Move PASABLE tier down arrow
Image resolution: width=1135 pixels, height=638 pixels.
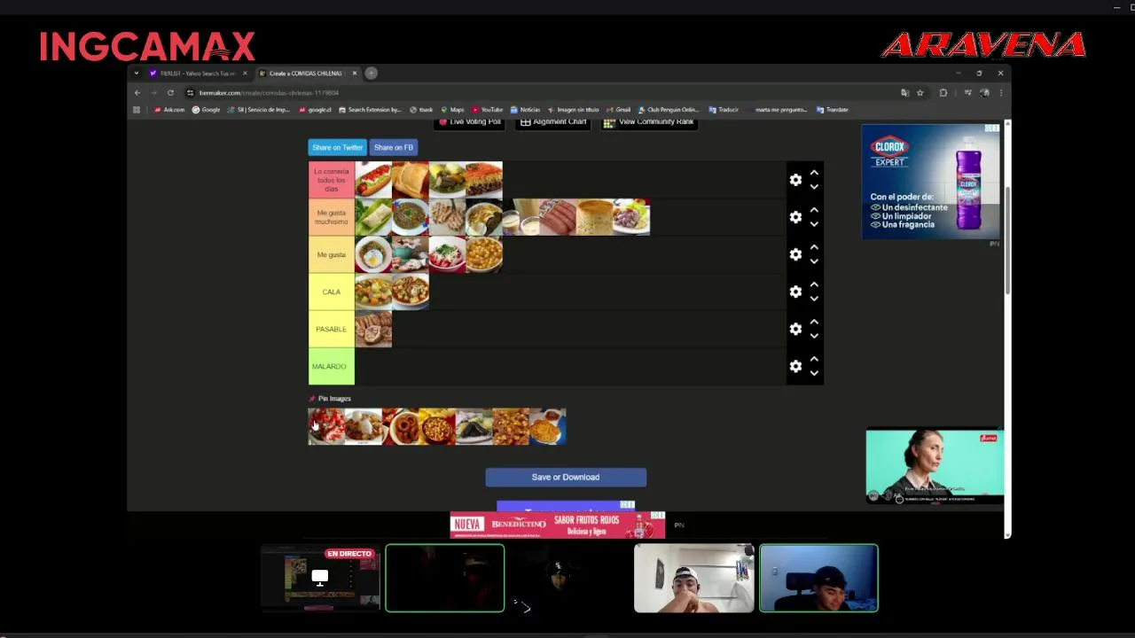point(814,336)
